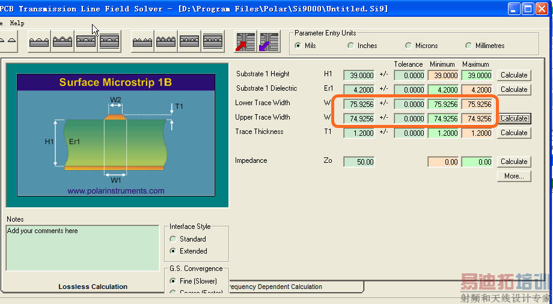
Task: Click the Substrate 1 Dielectric label
Action: tap(267, 88)
